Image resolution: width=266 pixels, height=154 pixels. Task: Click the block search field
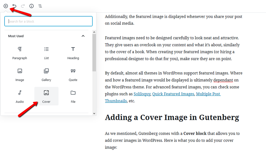(x=48, y=21)
